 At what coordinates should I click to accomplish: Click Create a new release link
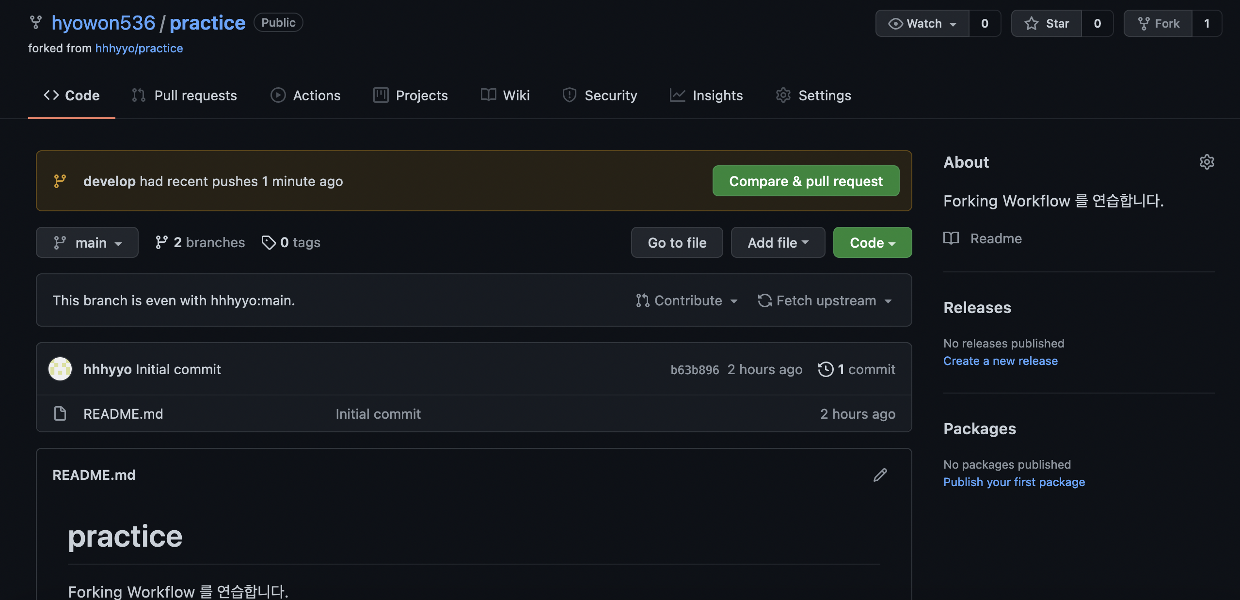click(1000, 361)
